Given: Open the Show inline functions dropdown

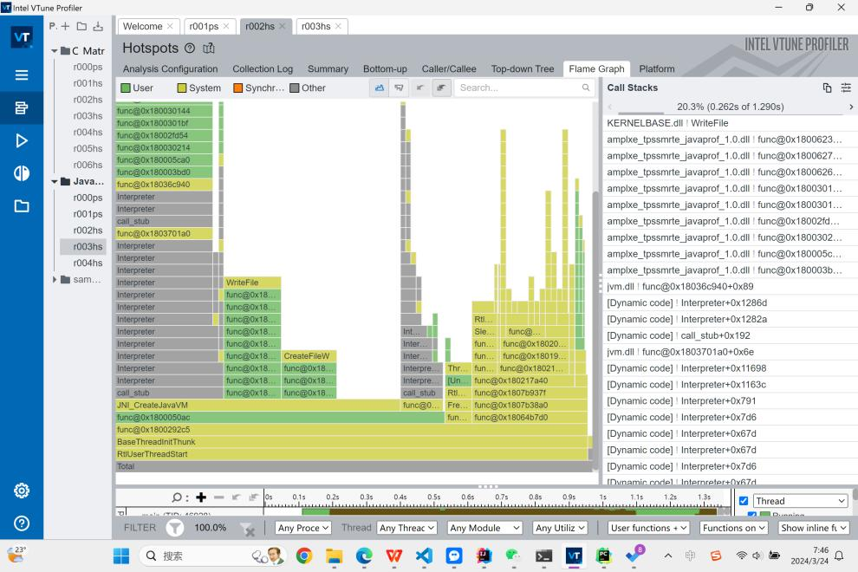Looking at the screenshot, I should tap(814, 528).
